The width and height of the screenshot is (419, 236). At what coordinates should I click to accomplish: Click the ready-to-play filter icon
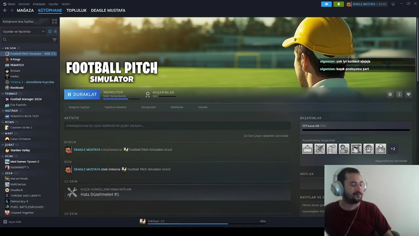[55, 31]
